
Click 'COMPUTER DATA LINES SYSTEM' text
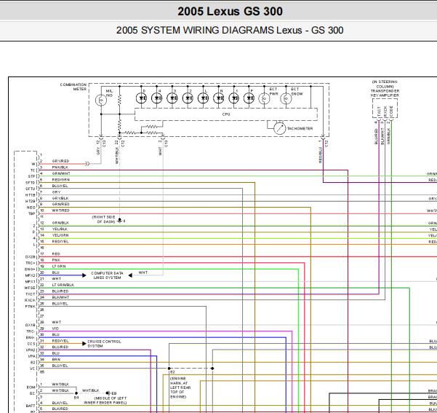(107, 275)
